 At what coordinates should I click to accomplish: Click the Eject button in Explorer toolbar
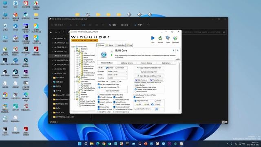pyautogui.click(x=139, y=25)
